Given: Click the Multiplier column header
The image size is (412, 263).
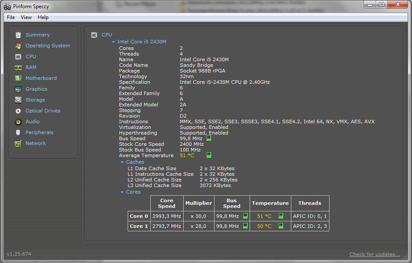Looking at the screenshot, I should point(199,203).
